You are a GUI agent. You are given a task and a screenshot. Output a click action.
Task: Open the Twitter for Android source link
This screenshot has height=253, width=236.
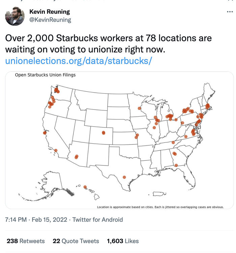(97, 220)
